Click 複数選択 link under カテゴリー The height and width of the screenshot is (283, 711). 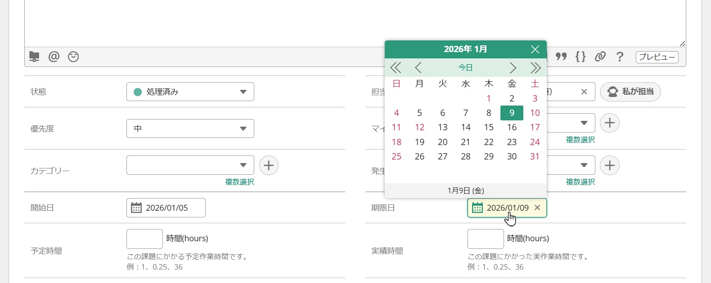pyautogui.click(x=239, y=182)
